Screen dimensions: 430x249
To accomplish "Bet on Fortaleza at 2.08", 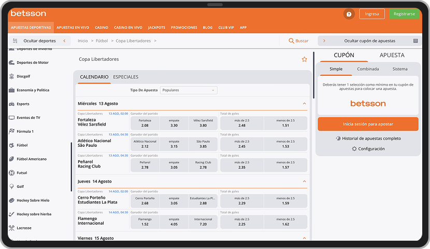I will pos(145,123).
